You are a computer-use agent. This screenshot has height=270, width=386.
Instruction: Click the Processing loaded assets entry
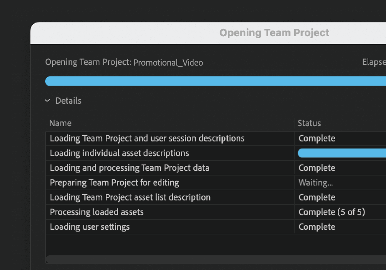[x=96, y=212]
